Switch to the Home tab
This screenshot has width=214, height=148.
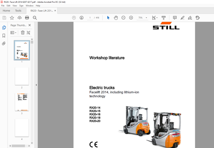click(6, 11)
